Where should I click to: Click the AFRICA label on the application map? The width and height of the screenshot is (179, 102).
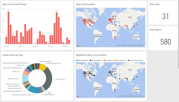point(114,83)
